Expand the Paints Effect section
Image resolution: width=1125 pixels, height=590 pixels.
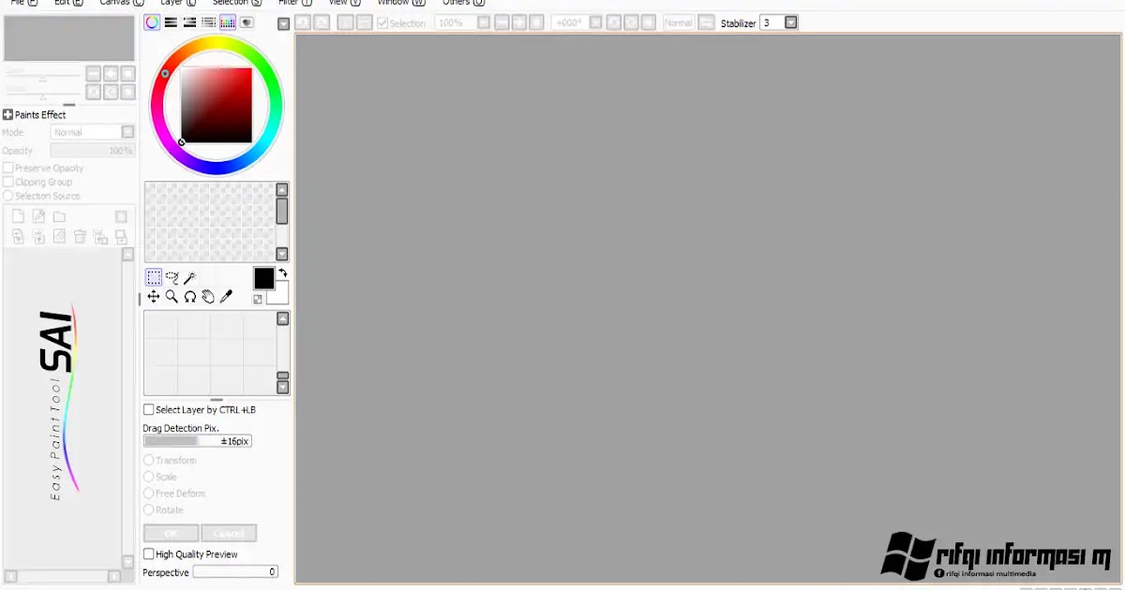(x=8, y=114)
